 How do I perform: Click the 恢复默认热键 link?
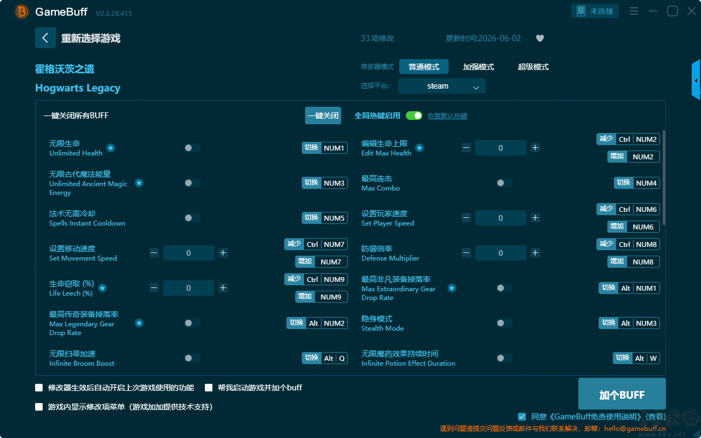(447, 116)
